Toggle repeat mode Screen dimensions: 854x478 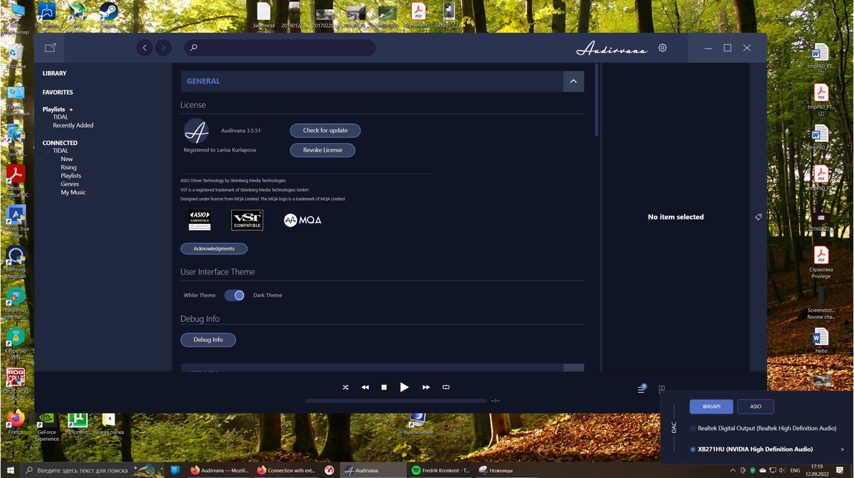tap(446, 387)
